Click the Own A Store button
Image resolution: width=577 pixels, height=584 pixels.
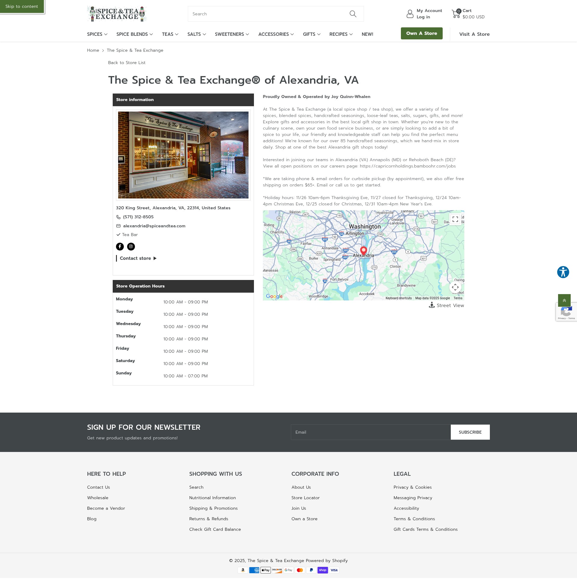coord(421,33)
